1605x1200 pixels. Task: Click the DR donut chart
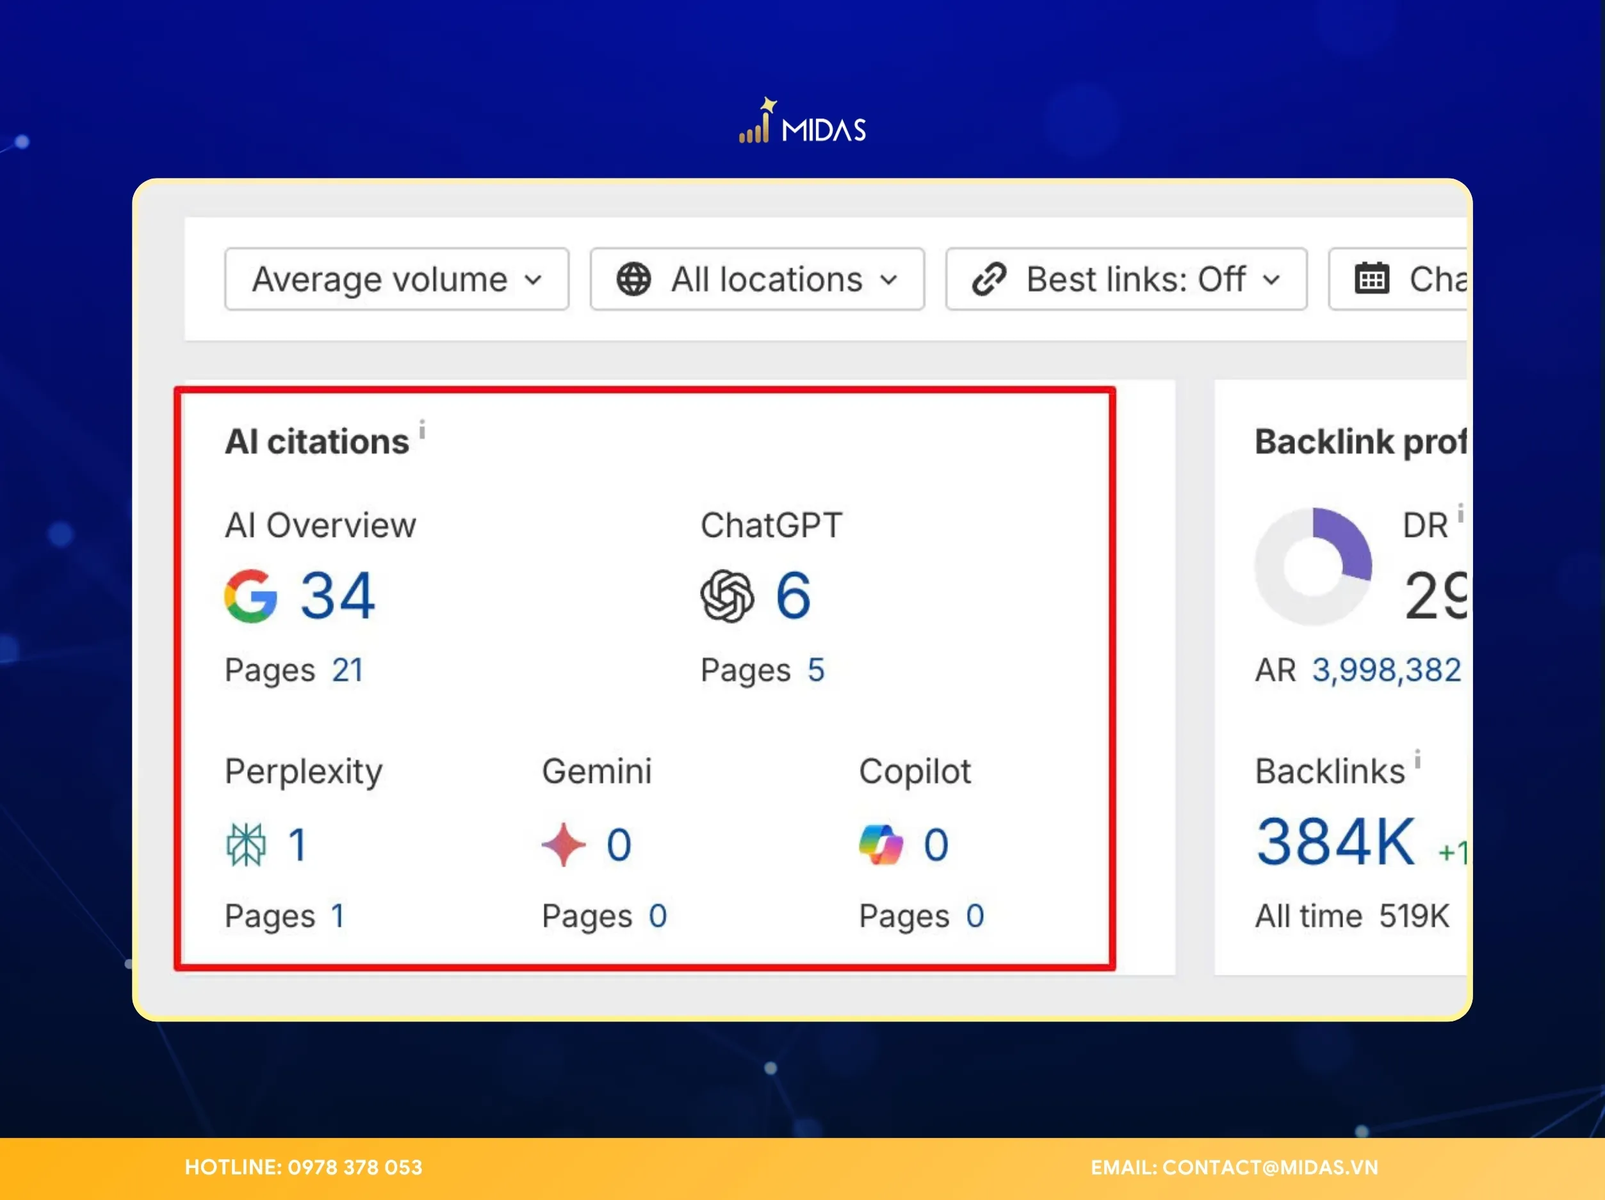[1312, 567]
